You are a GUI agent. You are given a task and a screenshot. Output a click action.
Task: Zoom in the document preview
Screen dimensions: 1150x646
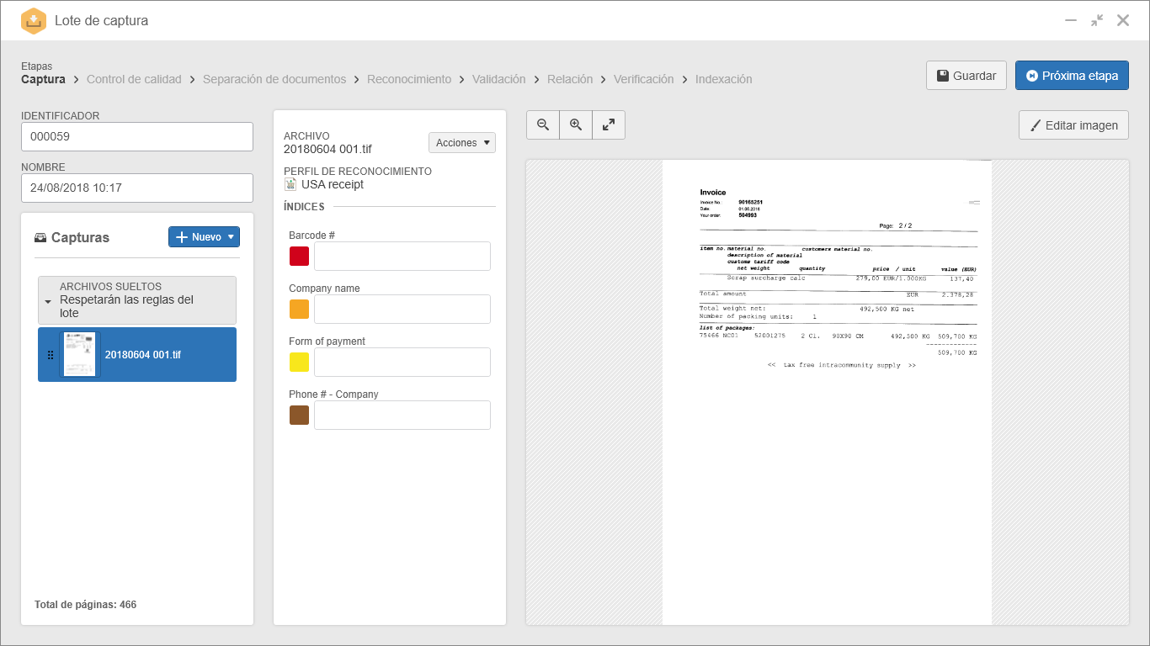[x=576, y=124]
